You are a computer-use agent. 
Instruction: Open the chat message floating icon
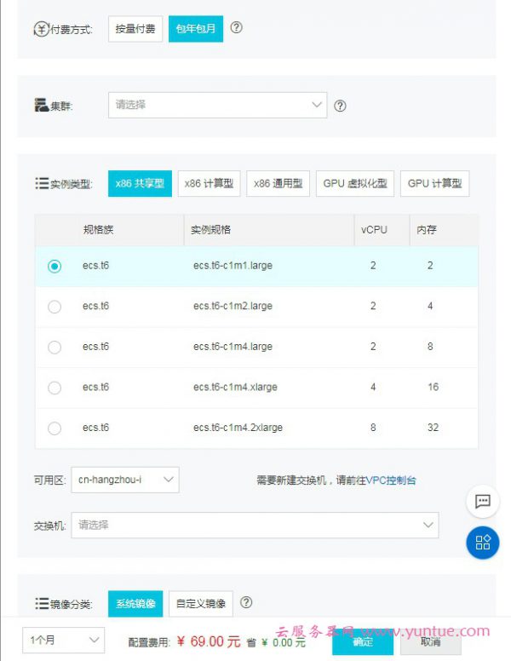point(483,502)
